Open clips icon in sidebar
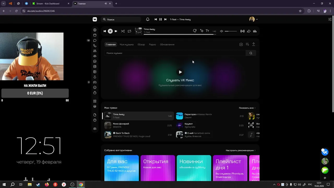334x188 pixels. click(x=95, y=77)
